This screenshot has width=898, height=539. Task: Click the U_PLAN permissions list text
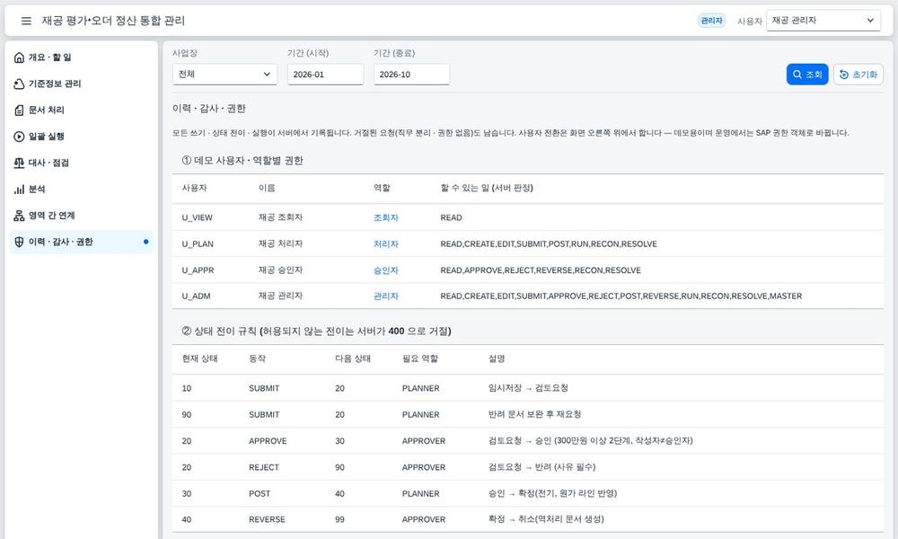coord(549,244)
